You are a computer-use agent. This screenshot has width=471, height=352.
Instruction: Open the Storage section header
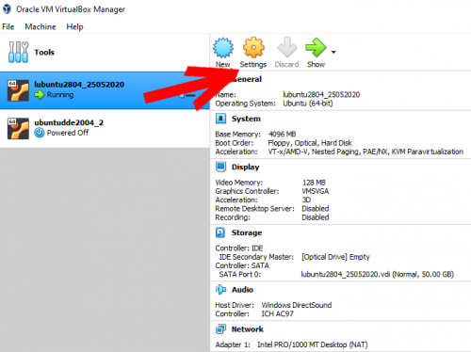click(247, 232)
